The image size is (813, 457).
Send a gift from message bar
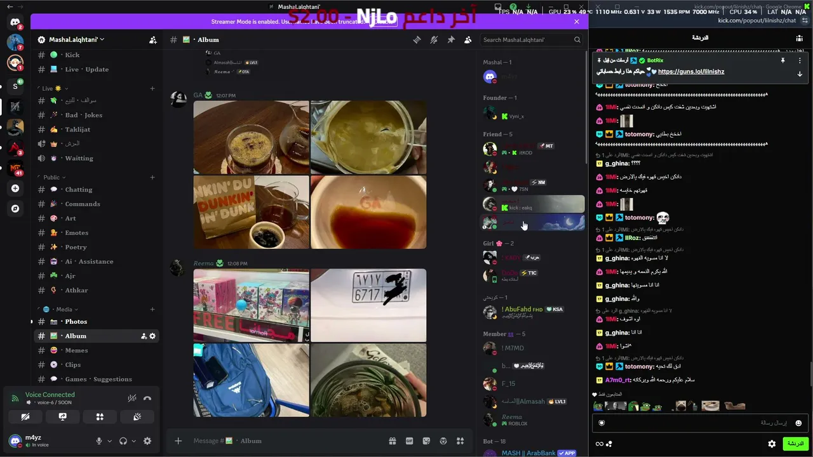[x=393, y=441]
